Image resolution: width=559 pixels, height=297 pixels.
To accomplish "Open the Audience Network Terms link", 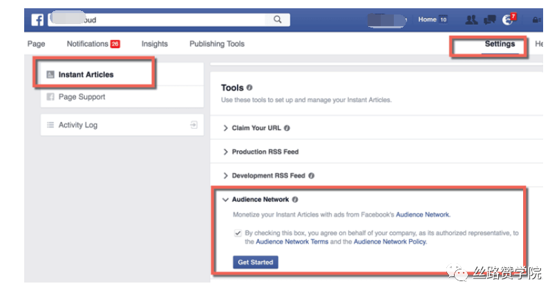I will [292, 242].
